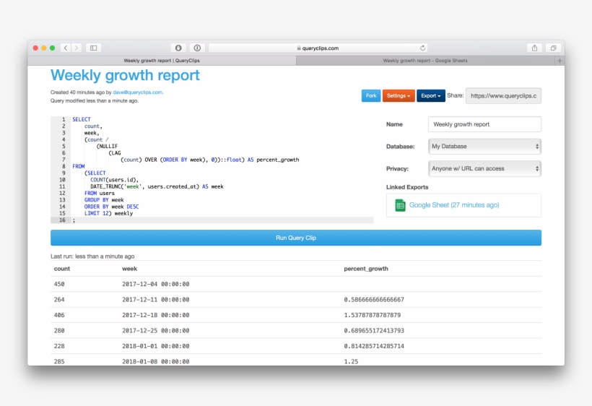Click the Share URL field
The width and height of the screenshot is (592, 406).
pos(503,96)
